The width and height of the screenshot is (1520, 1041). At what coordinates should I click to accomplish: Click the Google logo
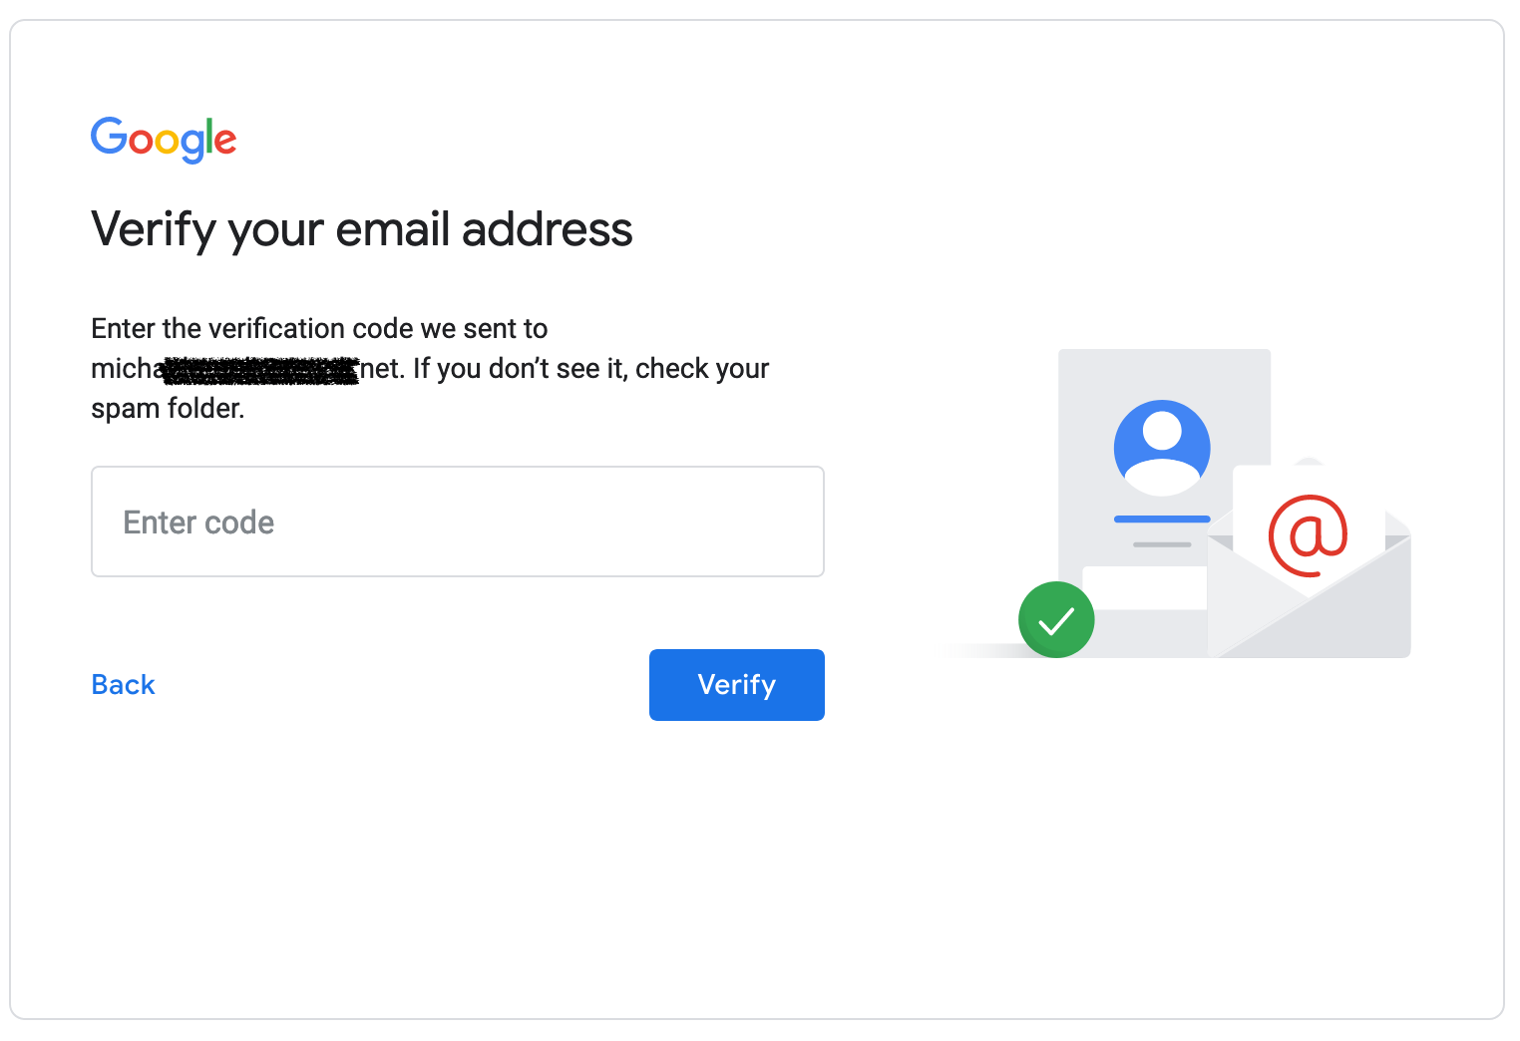pos(164,139)
